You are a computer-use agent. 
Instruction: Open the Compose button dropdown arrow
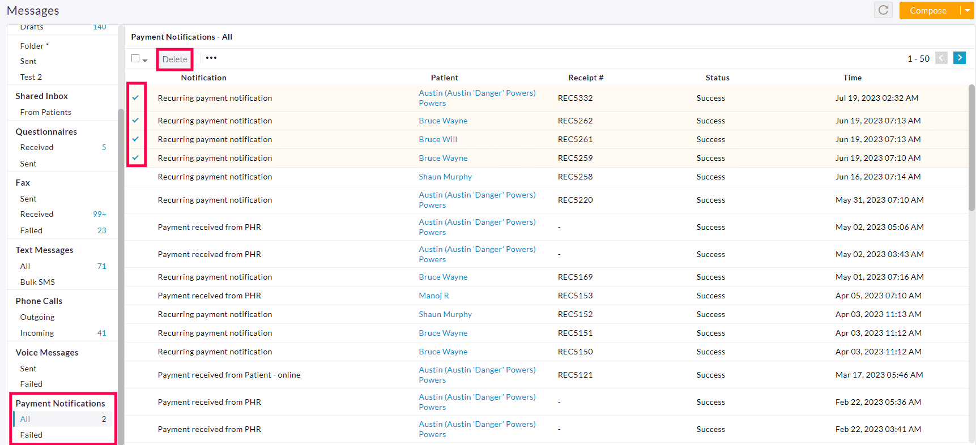tap(968, 10)
